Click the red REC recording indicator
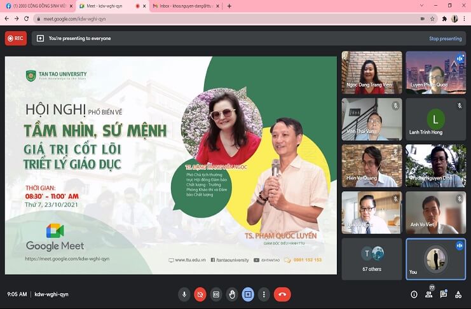 pyautogui.click(x=16, y=39)
